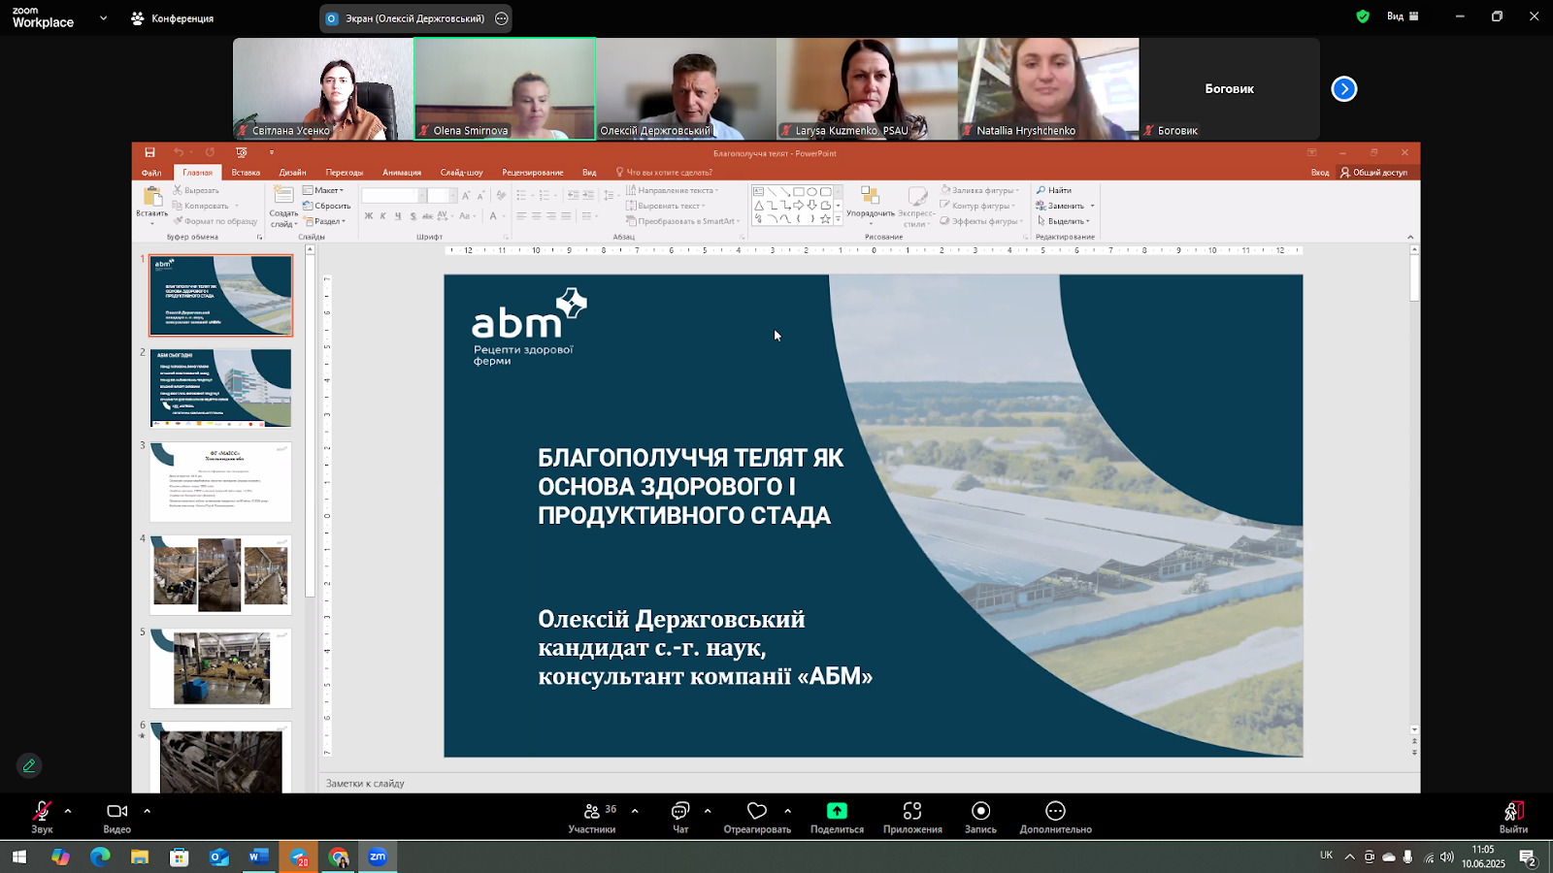The image size is (1553, 873).
Task: Open video options arrow next to Видео
Action: coord(147,811)
